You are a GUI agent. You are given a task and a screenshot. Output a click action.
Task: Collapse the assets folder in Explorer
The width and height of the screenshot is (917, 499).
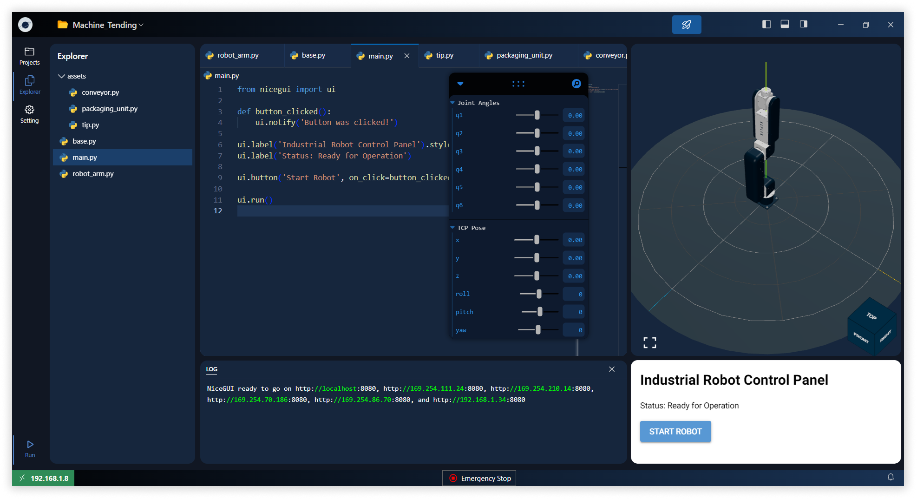(x=62, y=76)
